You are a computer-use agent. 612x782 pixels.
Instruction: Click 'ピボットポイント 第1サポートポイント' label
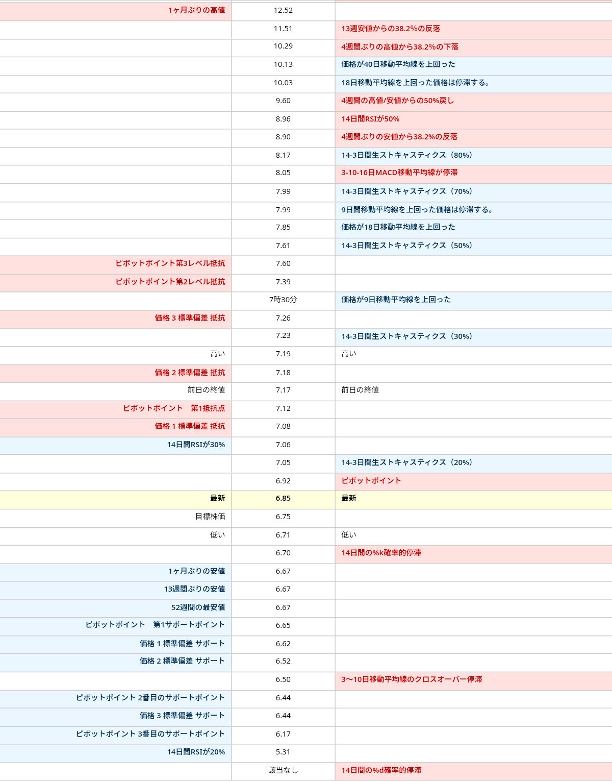tap(155, 625)
